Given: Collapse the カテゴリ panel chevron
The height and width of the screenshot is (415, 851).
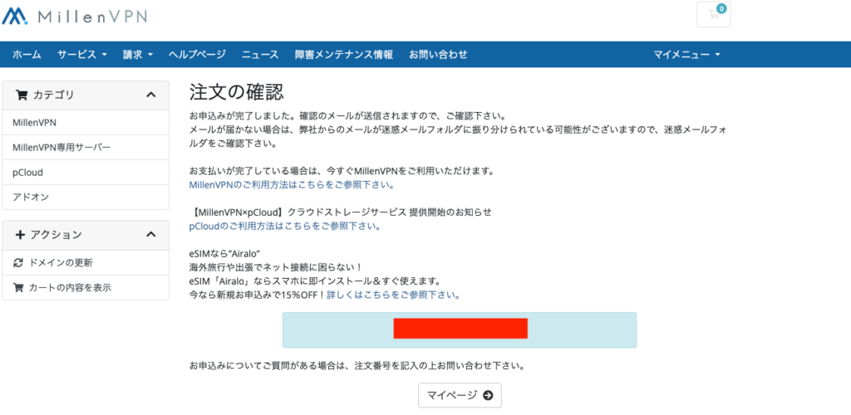Looking at the screenshot, I should coord(150,95).
